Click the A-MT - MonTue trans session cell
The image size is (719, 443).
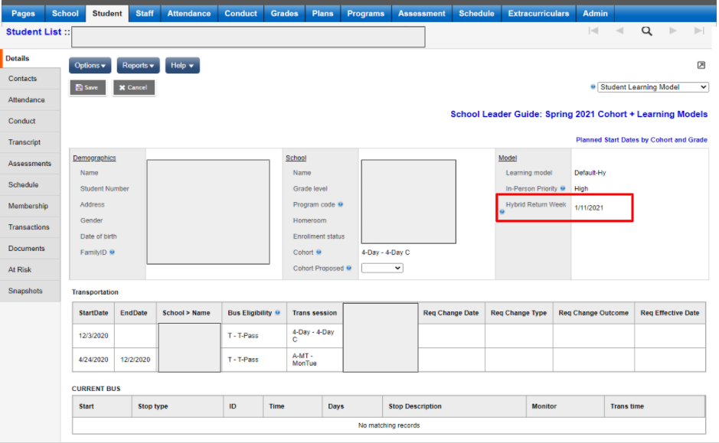tap(315, 360)
